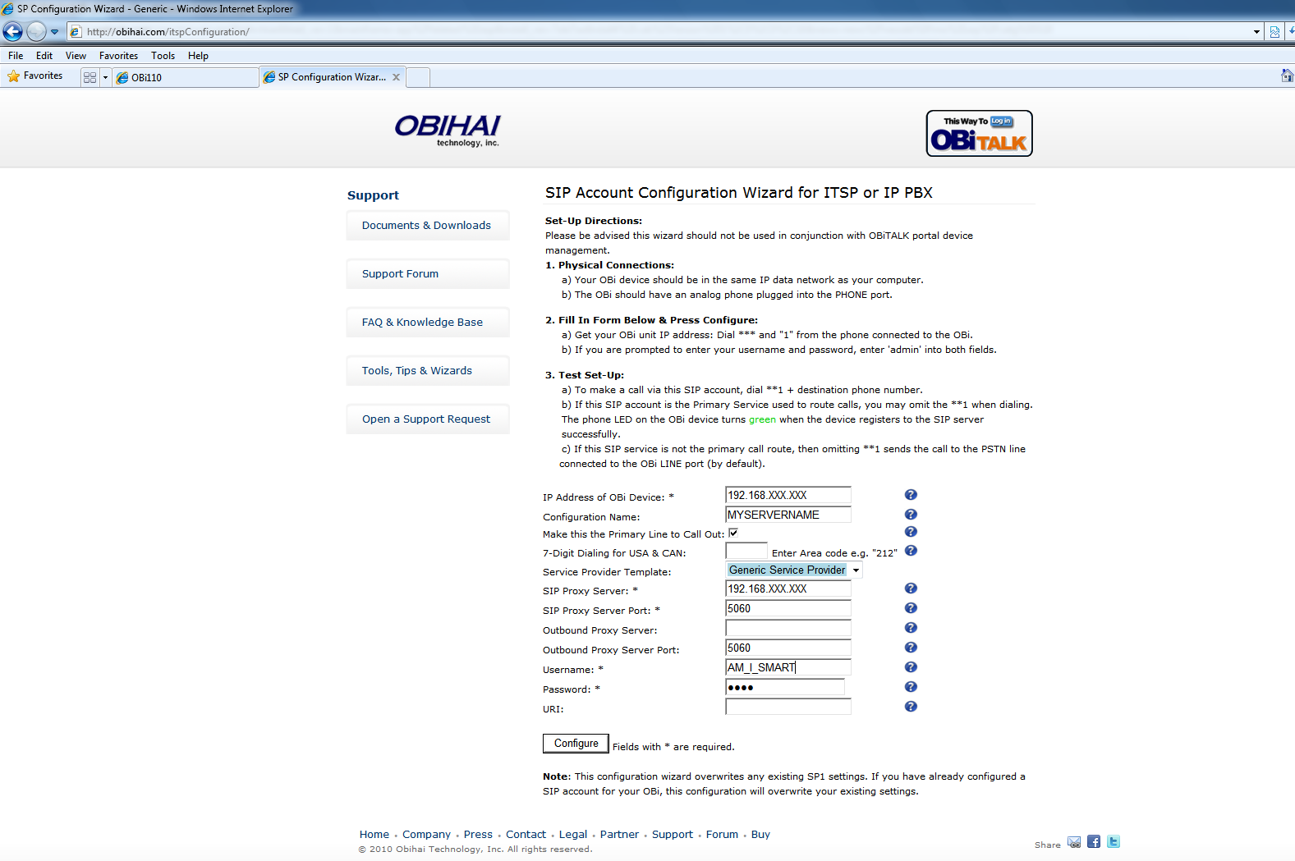1295x861 pixels.
Task: Click the Press footer link
Action: click(478, 835)
